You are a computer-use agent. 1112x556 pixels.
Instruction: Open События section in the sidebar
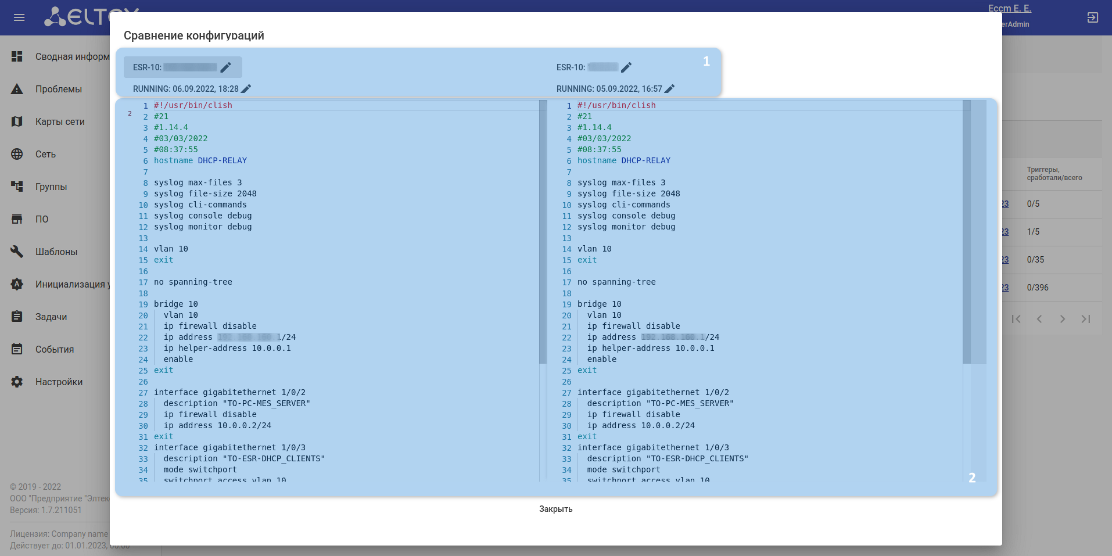55,349
